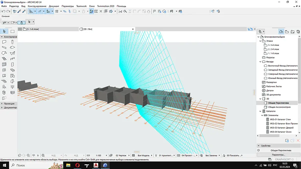Click the navigator horizontal scrollbar

click(269, 136)
